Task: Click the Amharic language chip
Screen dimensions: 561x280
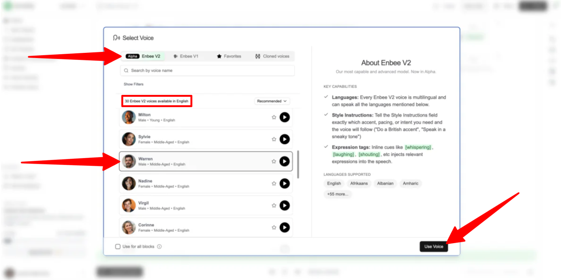Action: coord(410,184)
